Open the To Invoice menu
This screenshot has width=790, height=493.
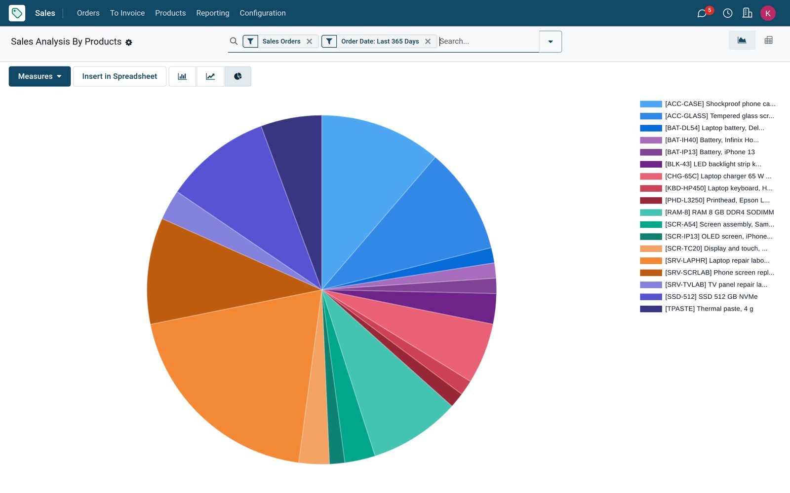pos(127,13)
